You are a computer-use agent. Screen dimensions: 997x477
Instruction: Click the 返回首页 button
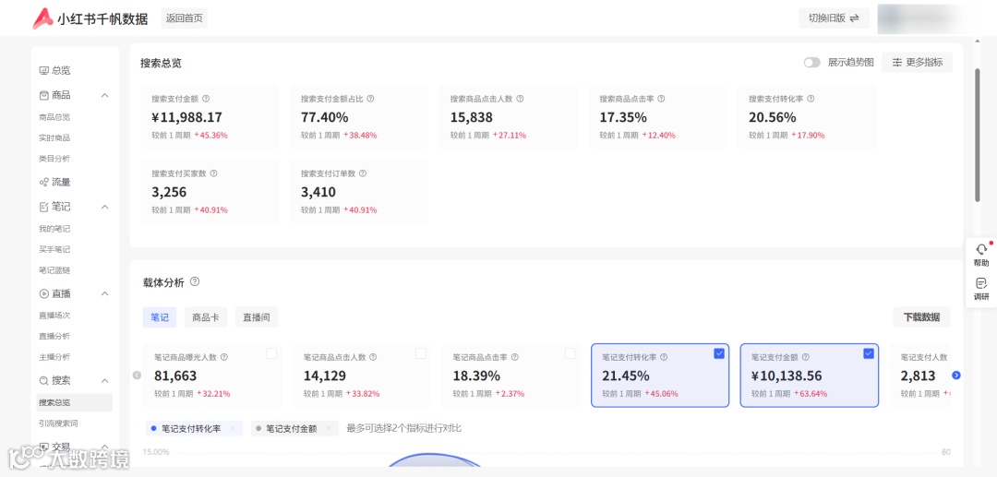[x=185, y=18]
